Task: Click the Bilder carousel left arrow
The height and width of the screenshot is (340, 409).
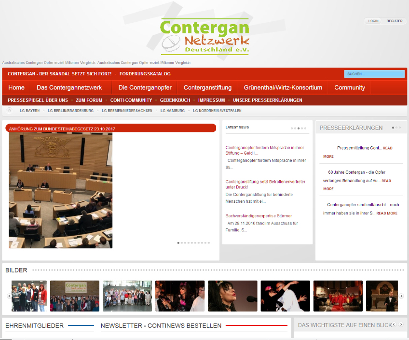Action: coord(9,296)
